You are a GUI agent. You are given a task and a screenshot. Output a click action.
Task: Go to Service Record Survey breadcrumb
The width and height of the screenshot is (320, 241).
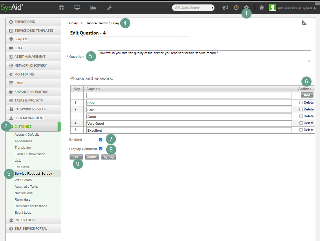102,23
